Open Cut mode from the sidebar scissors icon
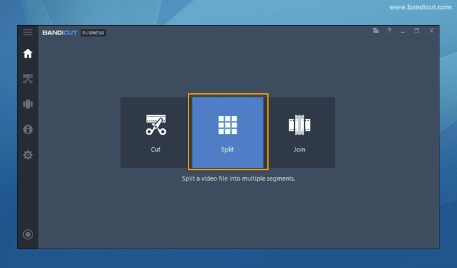The image size is (457, 268). [x=28, y=79]
